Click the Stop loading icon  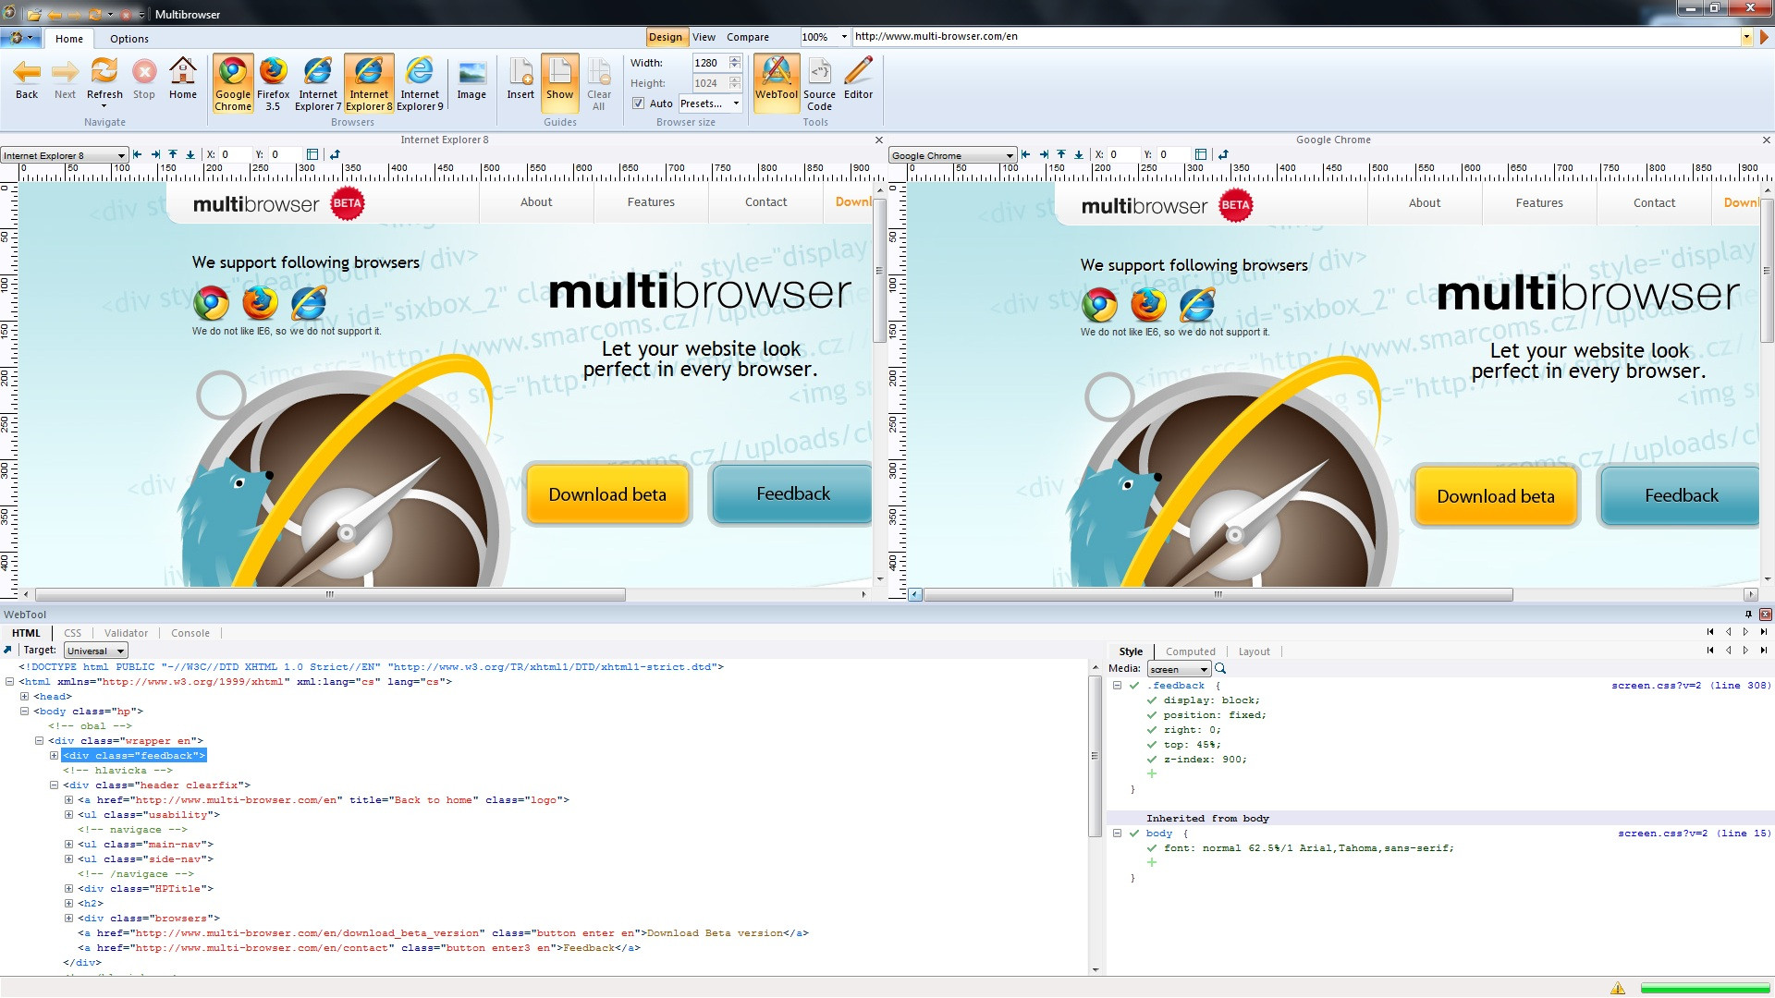coord(144,79)
